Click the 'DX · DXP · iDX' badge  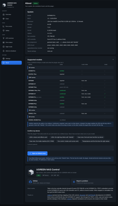[x=55, y=176]
